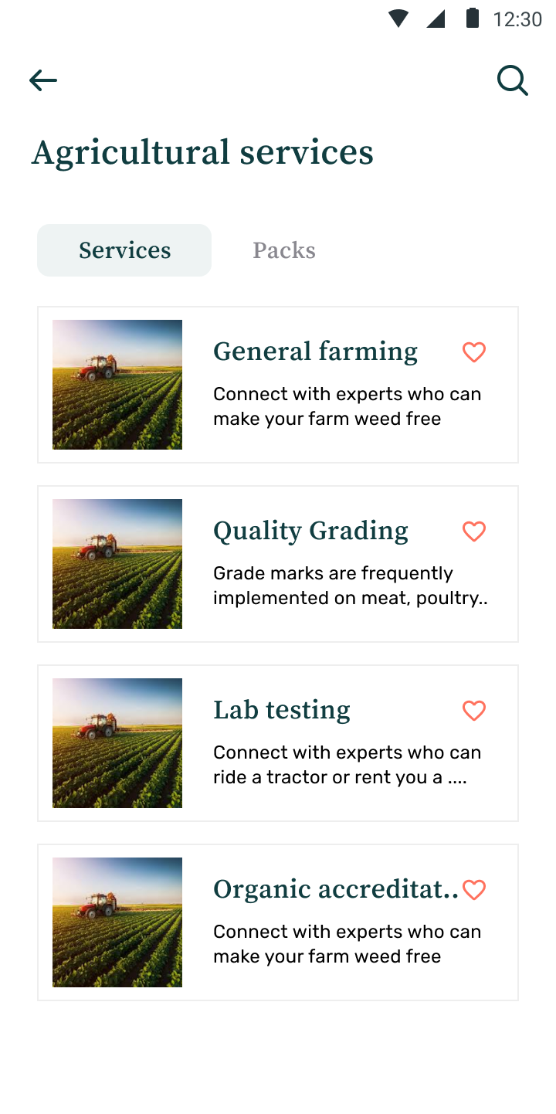Go back using the arrow icon
Screen dimensions: 556x1114
pos(43,80)
